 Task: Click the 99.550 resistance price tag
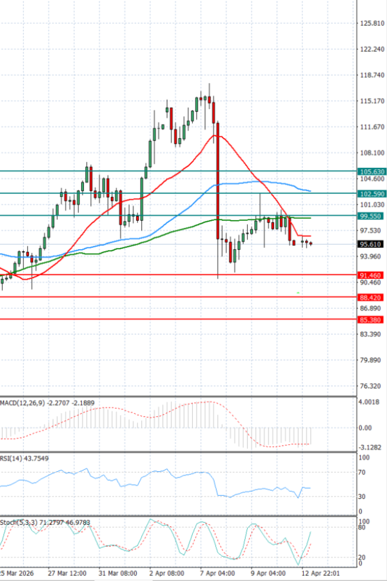pyautogui.click(x=372, y=216)
